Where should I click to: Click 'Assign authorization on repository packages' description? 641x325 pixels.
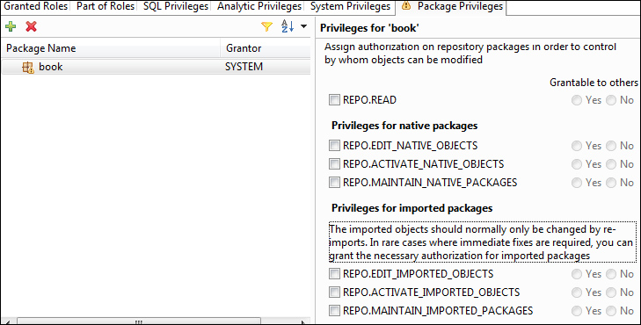(x=470, y=54)
